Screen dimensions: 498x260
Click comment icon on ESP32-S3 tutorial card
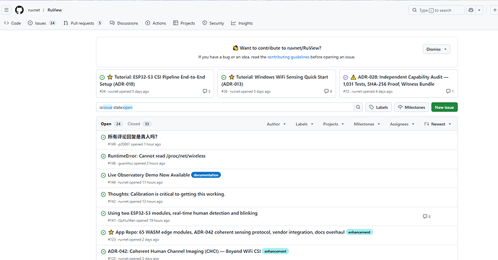(x=205, y=91)
